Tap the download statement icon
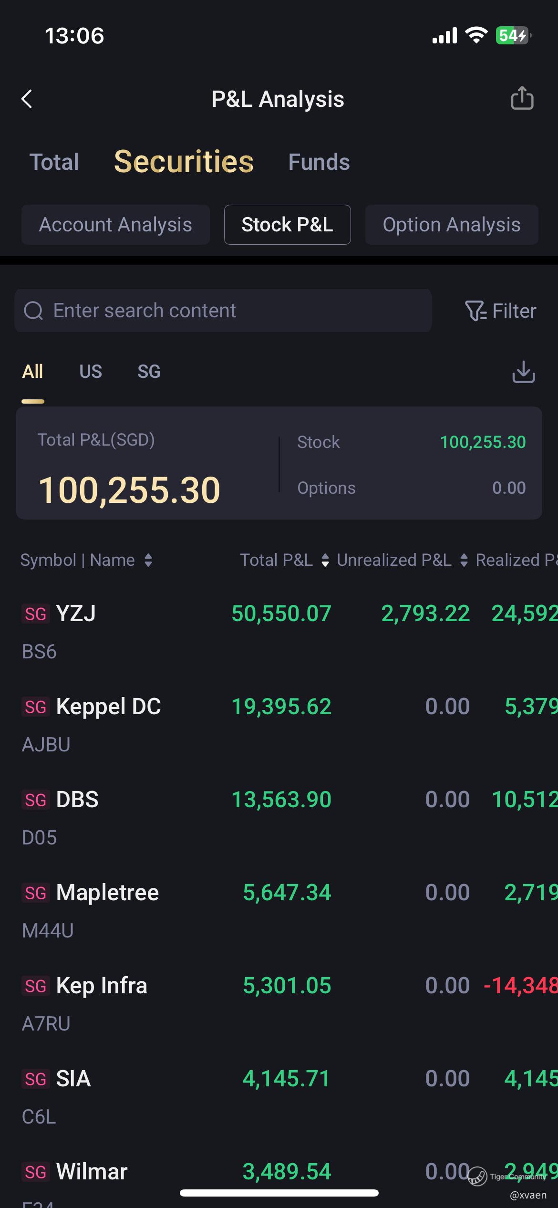 [x=523, y=372]
